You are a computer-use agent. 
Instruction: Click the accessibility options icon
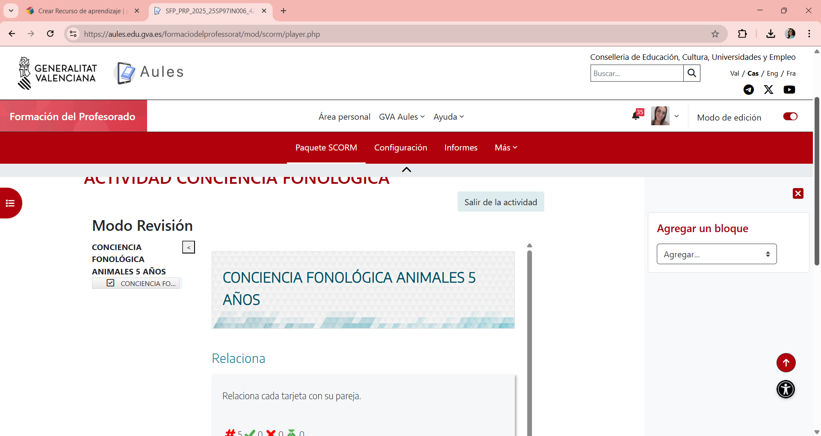click(786, 389)
